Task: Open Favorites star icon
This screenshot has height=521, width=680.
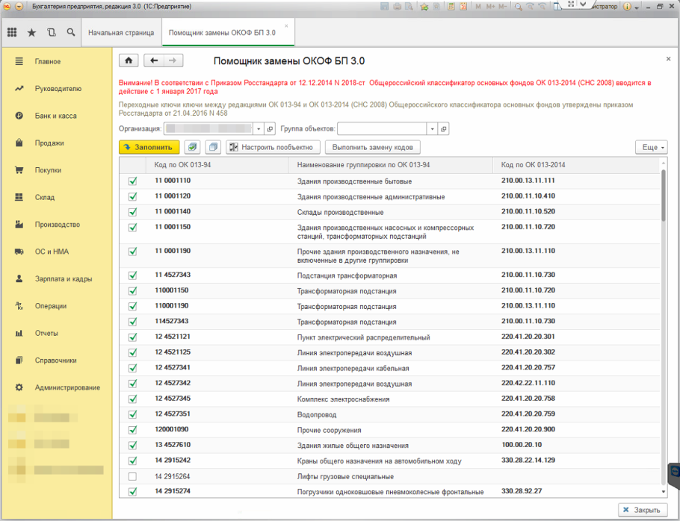Action: 31,33
